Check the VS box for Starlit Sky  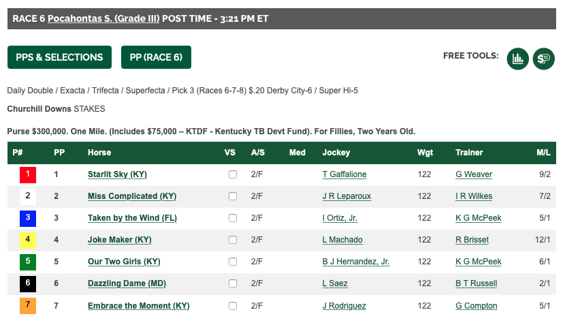tap(233, 174)
